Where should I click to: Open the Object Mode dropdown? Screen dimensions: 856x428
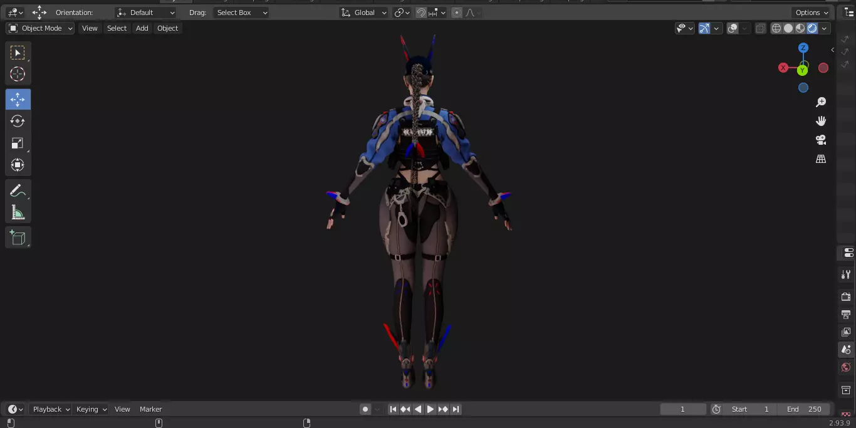[40, 28]
